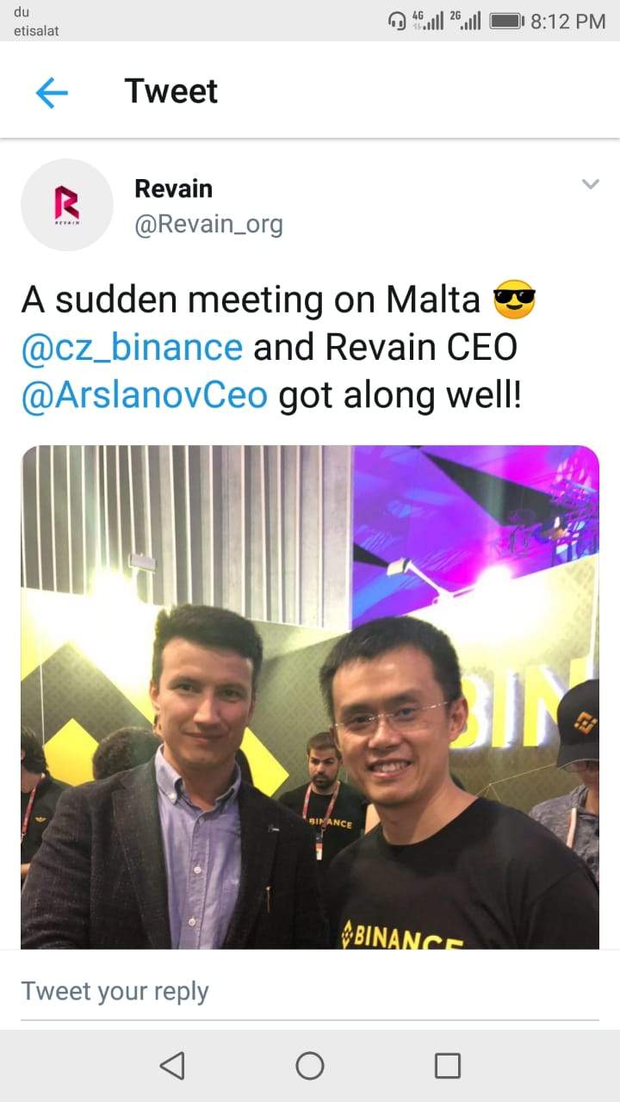View the attached tweet photo
Viewport: 620px width, 1102px height.
tap(310, 697)
